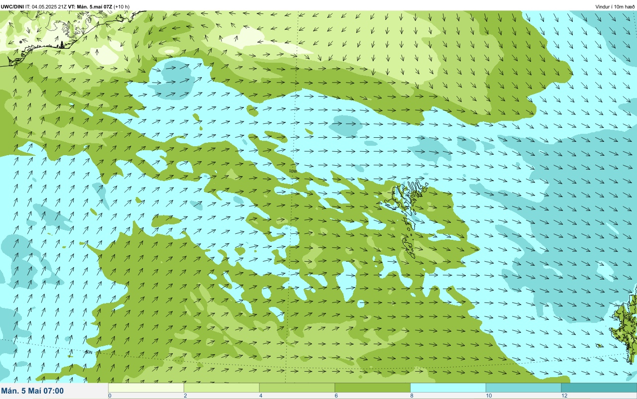Click the legend value '6'
This screenshot has height=399, width=637.
click(336, 396)
